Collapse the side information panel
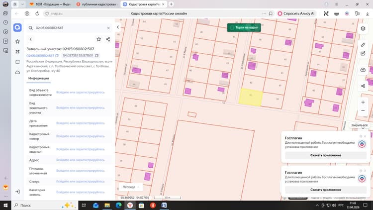The image size is (373, 210). pyautogui.click(x=118, y=27)
